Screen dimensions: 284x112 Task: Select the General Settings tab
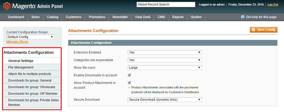(32, 61)
